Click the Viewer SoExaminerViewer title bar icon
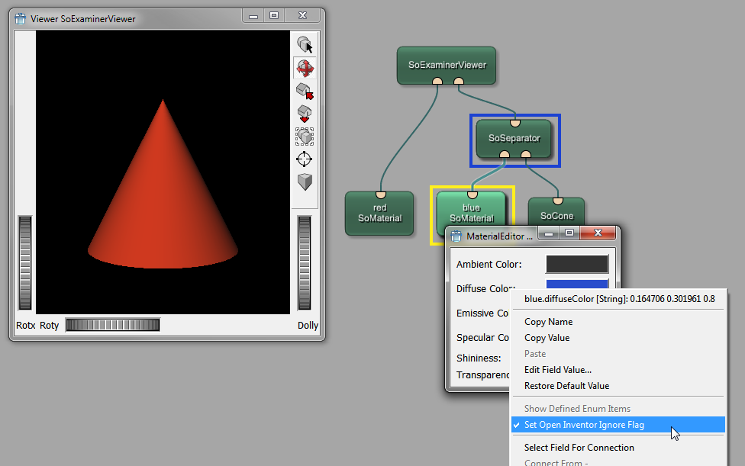 tap(21, 18)
